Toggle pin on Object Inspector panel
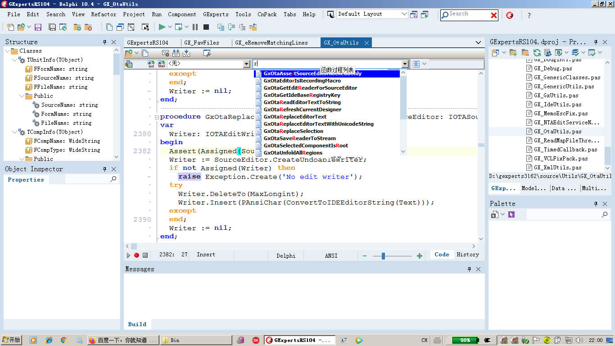This screenshot has height=346, width=615. click(x=105, y=169)
